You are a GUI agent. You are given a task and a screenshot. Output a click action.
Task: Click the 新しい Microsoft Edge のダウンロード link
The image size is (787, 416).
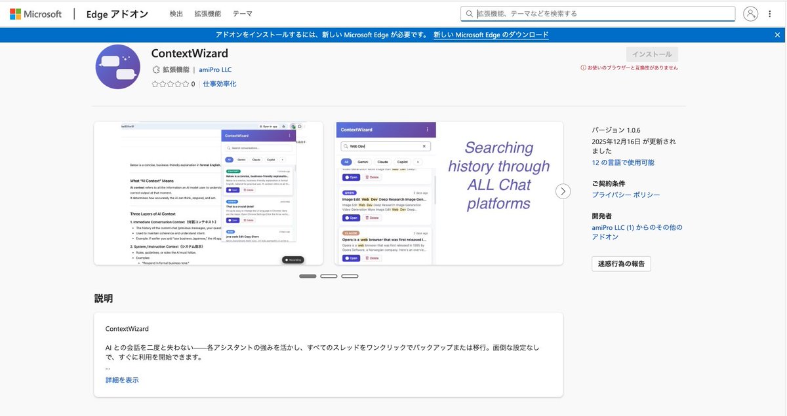[491, 35]
